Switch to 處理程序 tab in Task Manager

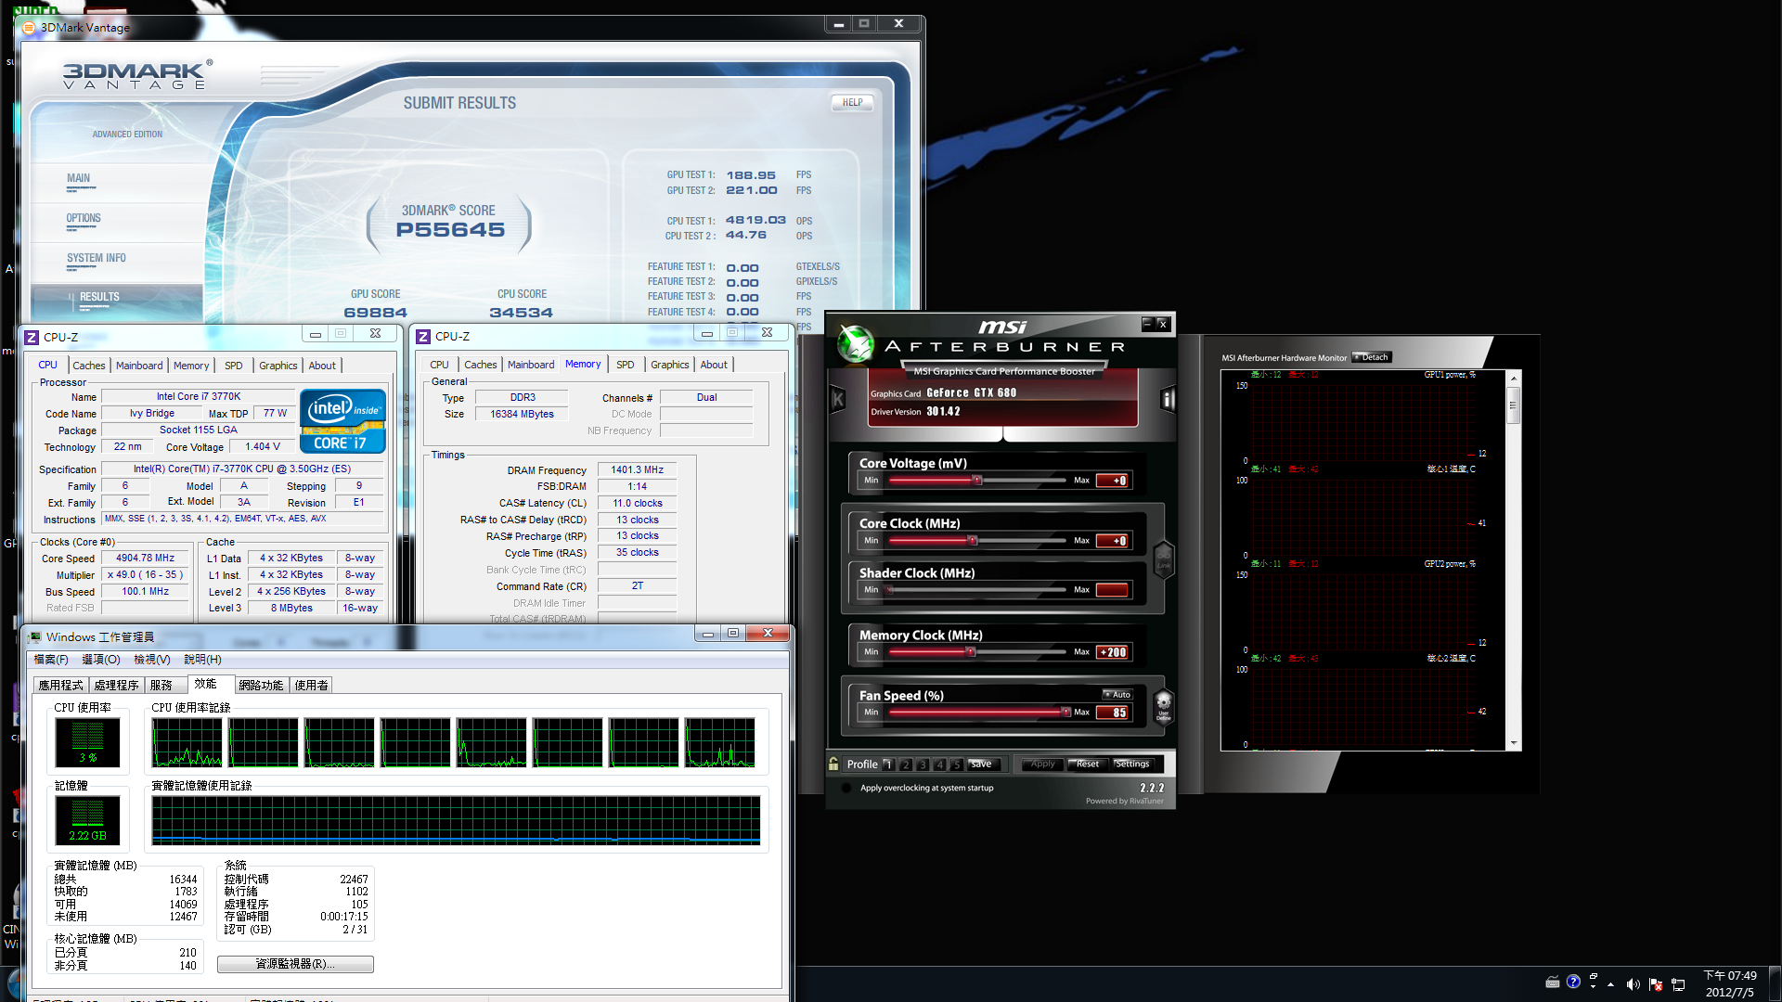pyautogui.click(x=116, y=686)
